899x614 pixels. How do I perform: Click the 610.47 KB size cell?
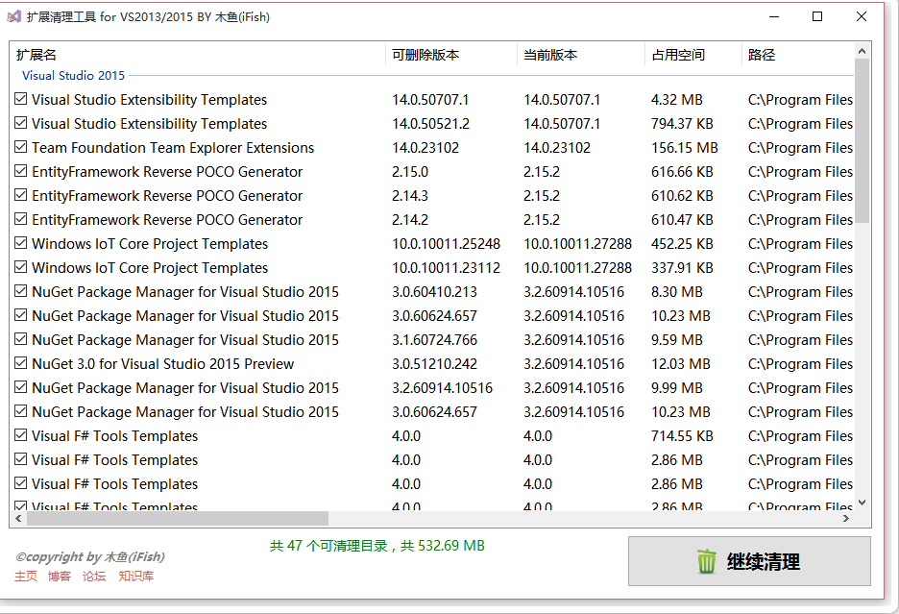682,220
